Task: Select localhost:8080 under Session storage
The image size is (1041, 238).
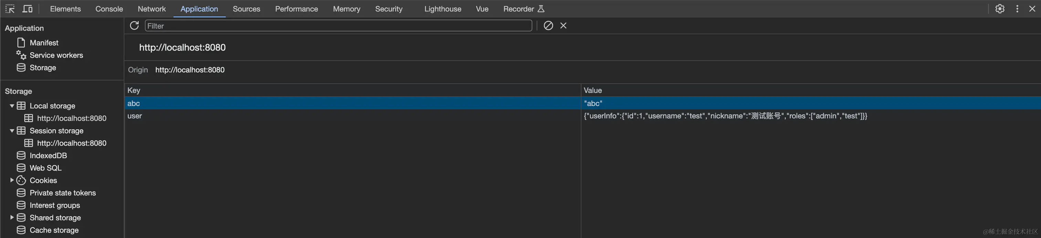Action: point(72,143)
